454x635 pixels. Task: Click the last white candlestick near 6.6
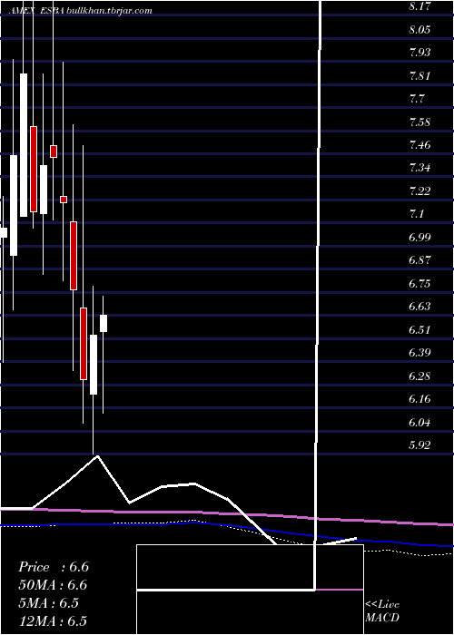coord(104,323)
